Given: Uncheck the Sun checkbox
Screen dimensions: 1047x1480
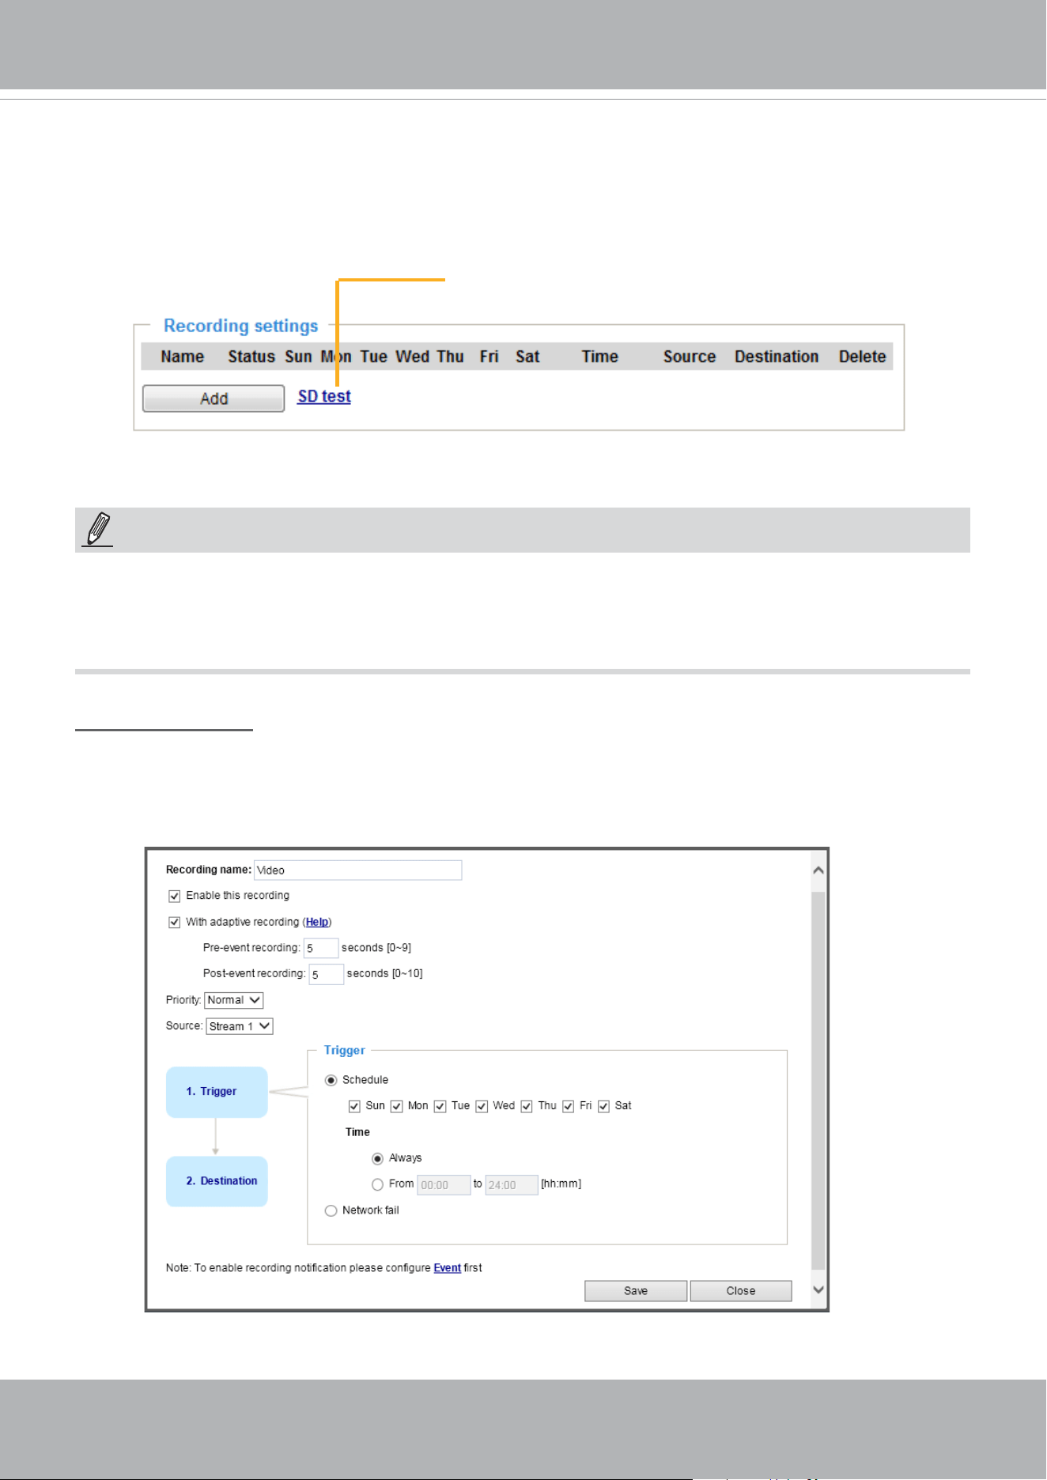Looking at the screenshot, I should [x=354, y=1107].
